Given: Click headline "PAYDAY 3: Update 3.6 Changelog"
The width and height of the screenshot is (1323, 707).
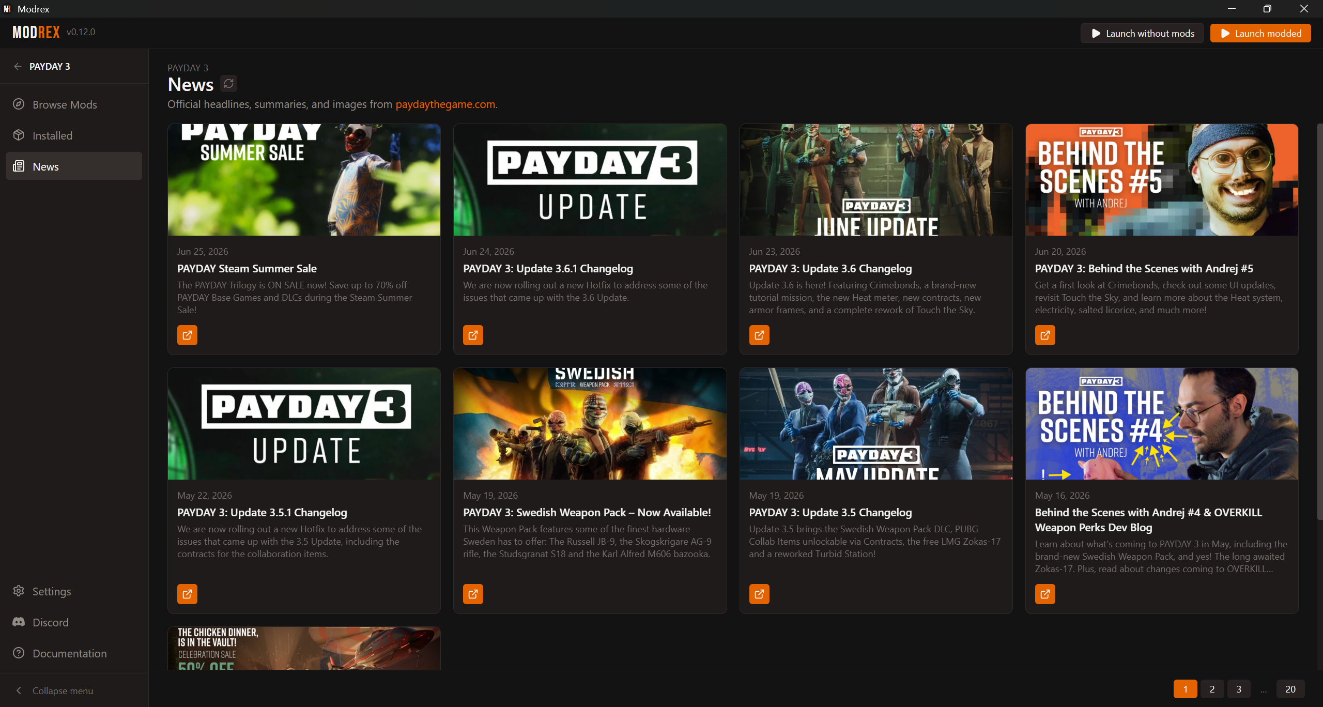Looking at the screenshot, I should coord(830,269).
